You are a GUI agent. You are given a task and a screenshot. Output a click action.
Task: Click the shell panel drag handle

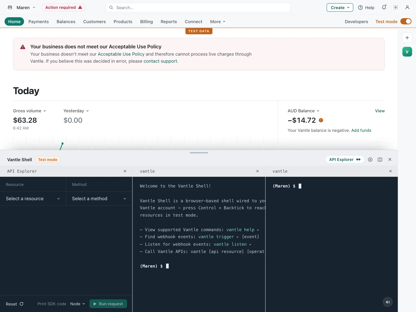199,153
